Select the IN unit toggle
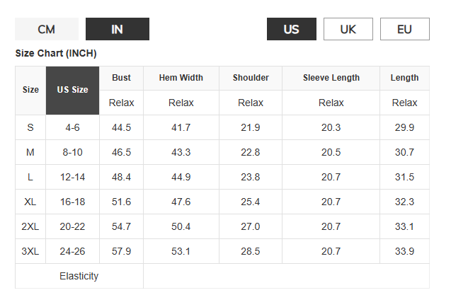This screenshot has height=295, width=451. (118, 29)
